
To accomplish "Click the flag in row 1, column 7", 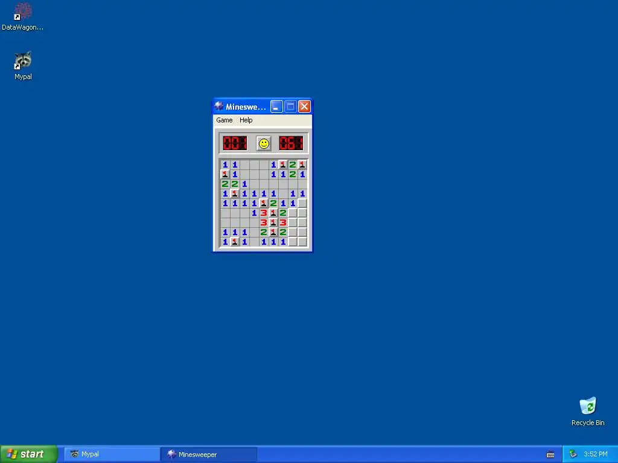I will point(283,165).
